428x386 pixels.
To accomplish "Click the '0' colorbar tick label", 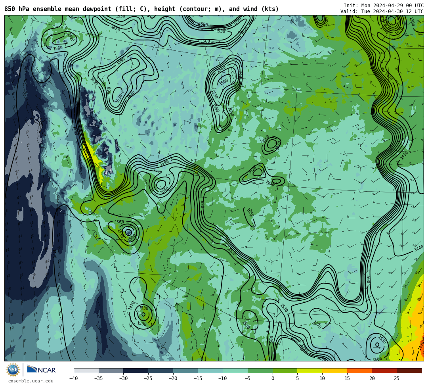I will [x=273, y=378].
